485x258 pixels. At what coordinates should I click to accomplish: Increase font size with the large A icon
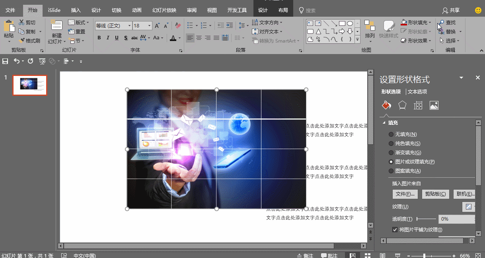click(x=157, y=26)
